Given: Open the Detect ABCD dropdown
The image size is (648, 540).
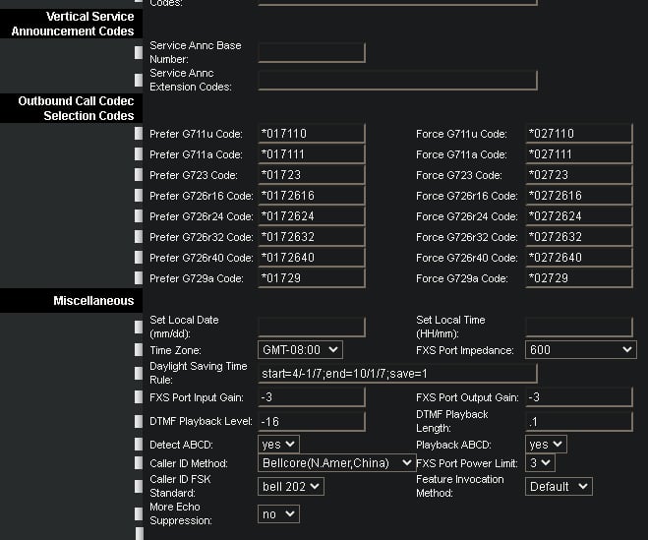Looking at the screenshot, I should (278, 445).
